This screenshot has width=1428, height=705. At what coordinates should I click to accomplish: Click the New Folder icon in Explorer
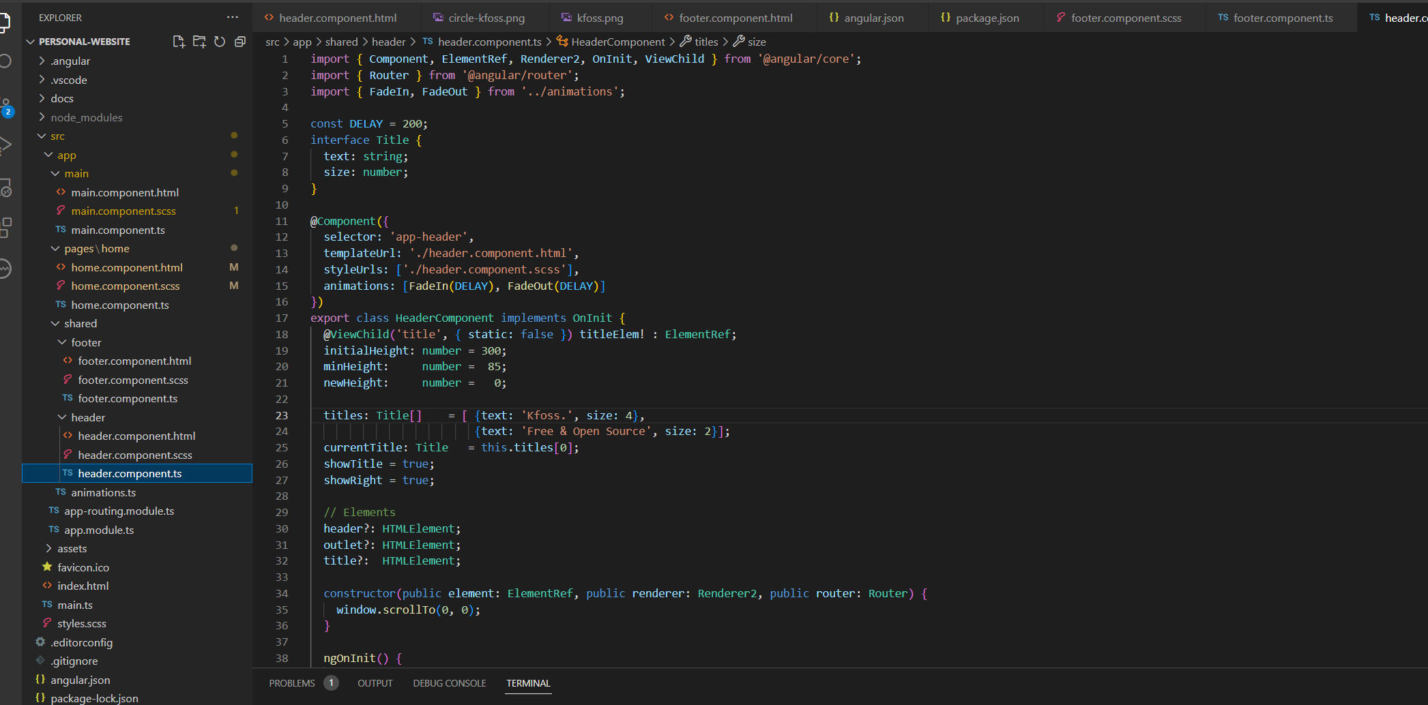point(199,42)
